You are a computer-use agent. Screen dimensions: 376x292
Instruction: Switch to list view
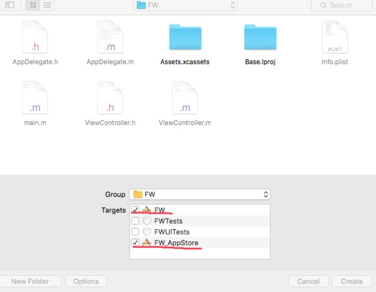click(47, 5)
